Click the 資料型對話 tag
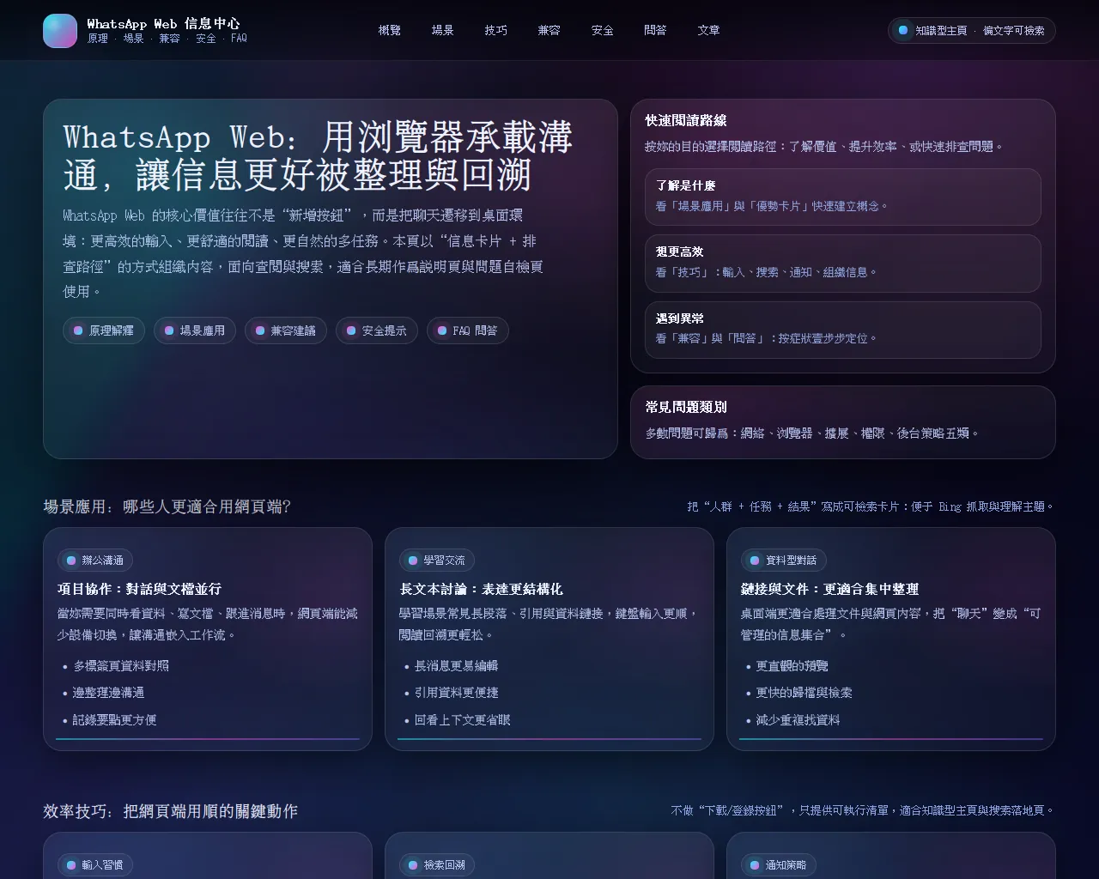 pyautogui.click(x=784, y=561)
